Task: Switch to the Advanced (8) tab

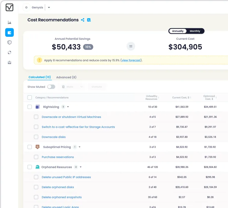Action: (x=66, y=77)
